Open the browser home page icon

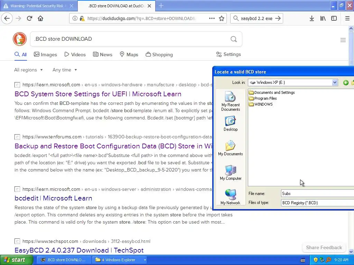(x=40, y=18)
